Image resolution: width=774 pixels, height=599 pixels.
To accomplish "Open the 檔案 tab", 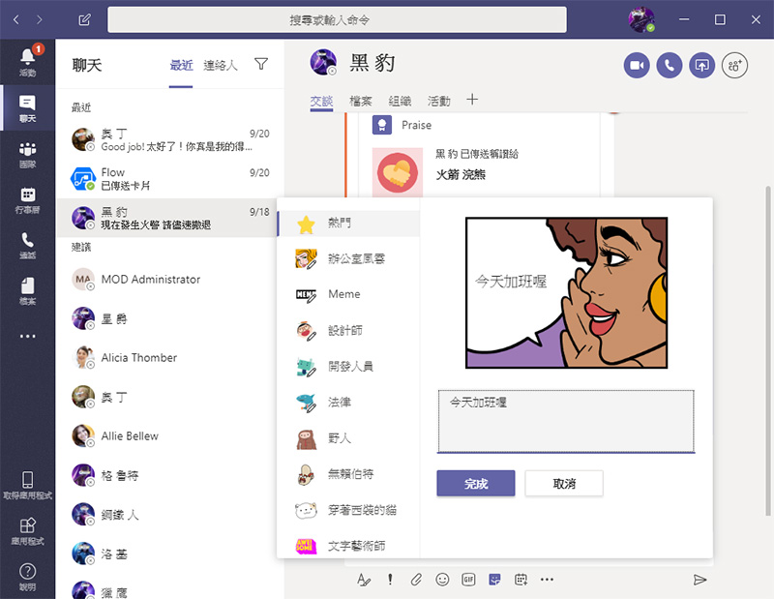I will coord(360,101).
